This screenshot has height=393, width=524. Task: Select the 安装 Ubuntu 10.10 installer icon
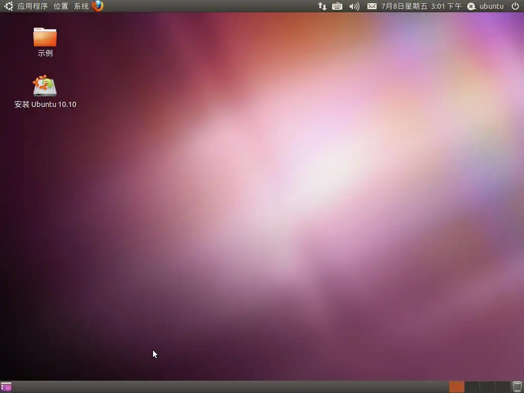point(45,85)
